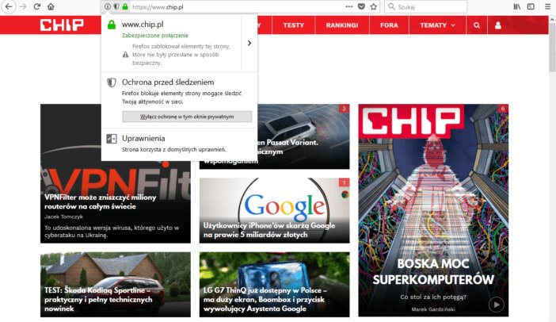
Task: Click the forward navigation arrow
Action: (24, 7)
